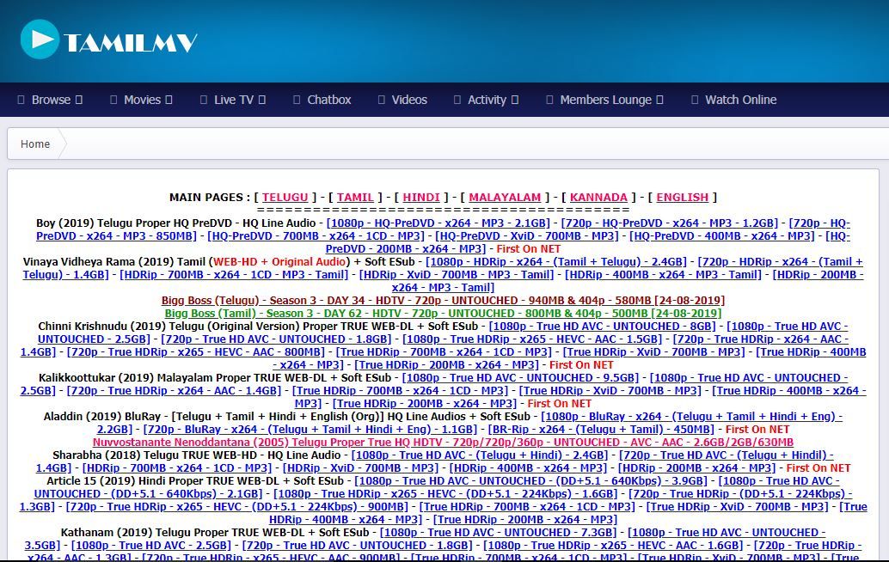
Task: Open Article 15 1080p x265 HEVC 1.6GB link
Action: (x=445, y=494)
